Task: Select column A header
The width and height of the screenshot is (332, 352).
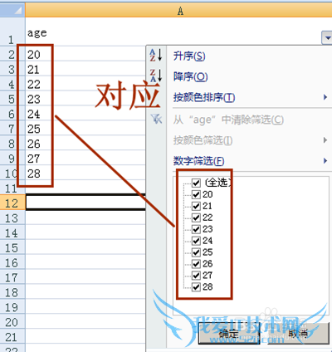Action: [x=178, y=11]
